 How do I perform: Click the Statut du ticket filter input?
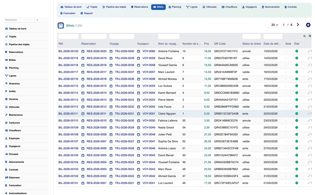[251, 36]
